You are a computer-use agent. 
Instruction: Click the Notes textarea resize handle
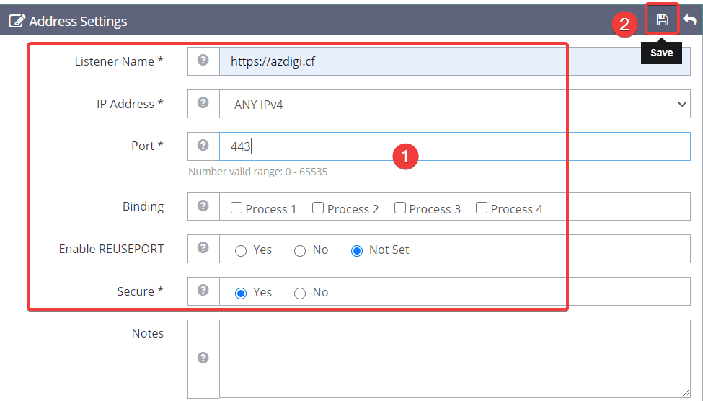point(686,393)
